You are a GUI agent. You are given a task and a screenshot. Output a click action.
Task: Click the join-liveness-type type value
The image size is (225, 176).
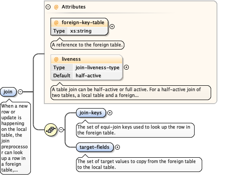[98, 67]
